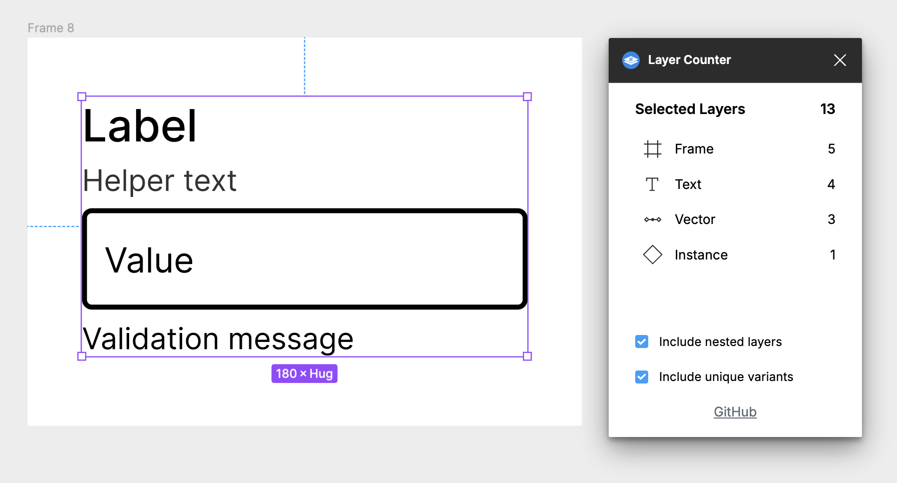The width and height of the screenshot is (897, 483).
Task: Uncheck Include unique variants
Action: coord(641,376)
